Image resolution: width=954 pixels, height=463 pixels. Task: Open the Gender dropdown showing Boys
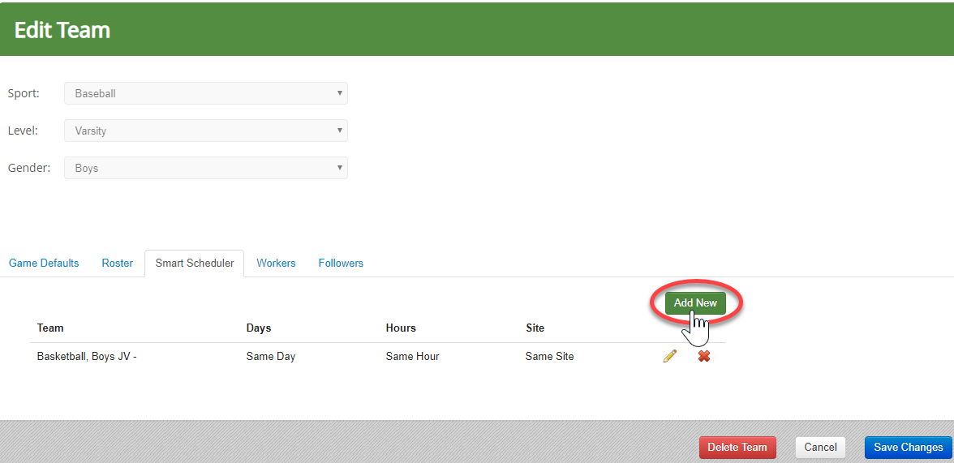point(206,168)
